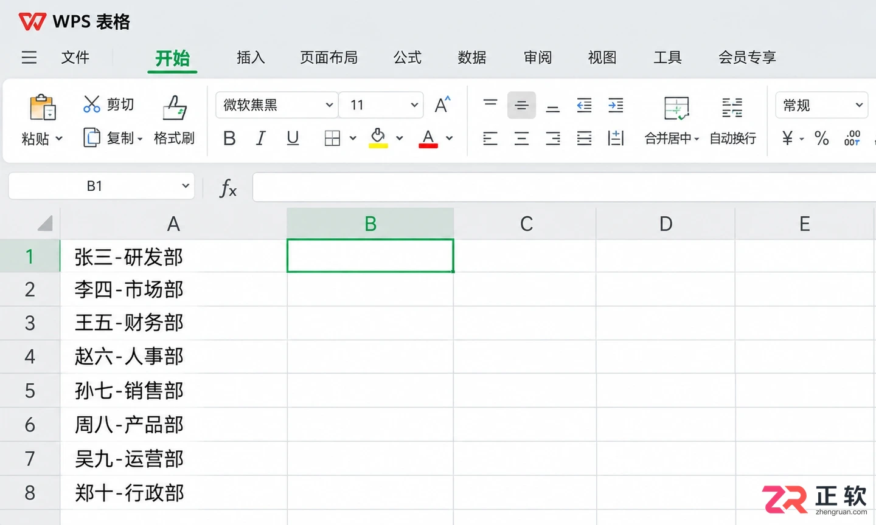
Task: Apply percent style format
Action: [821, 139]
